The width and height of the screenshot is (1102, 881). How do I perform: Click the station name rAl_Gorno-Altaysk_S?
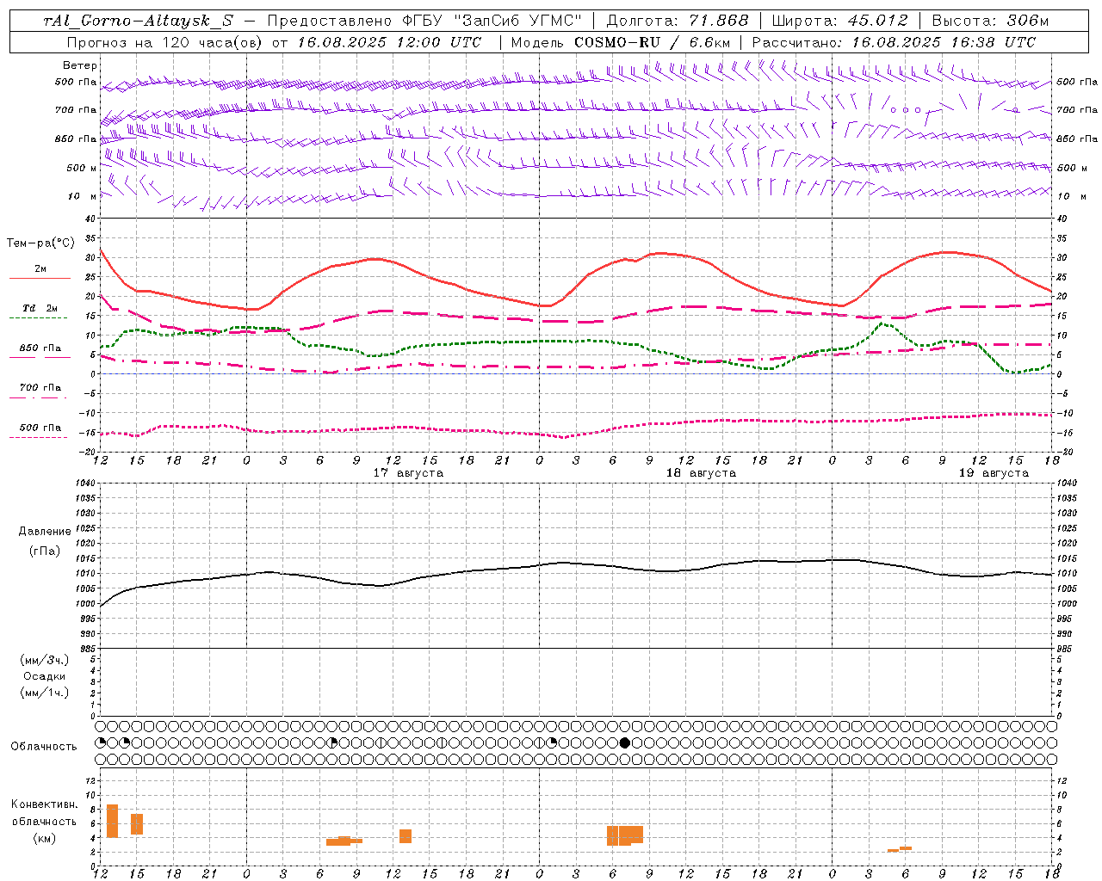pos(139,21)
